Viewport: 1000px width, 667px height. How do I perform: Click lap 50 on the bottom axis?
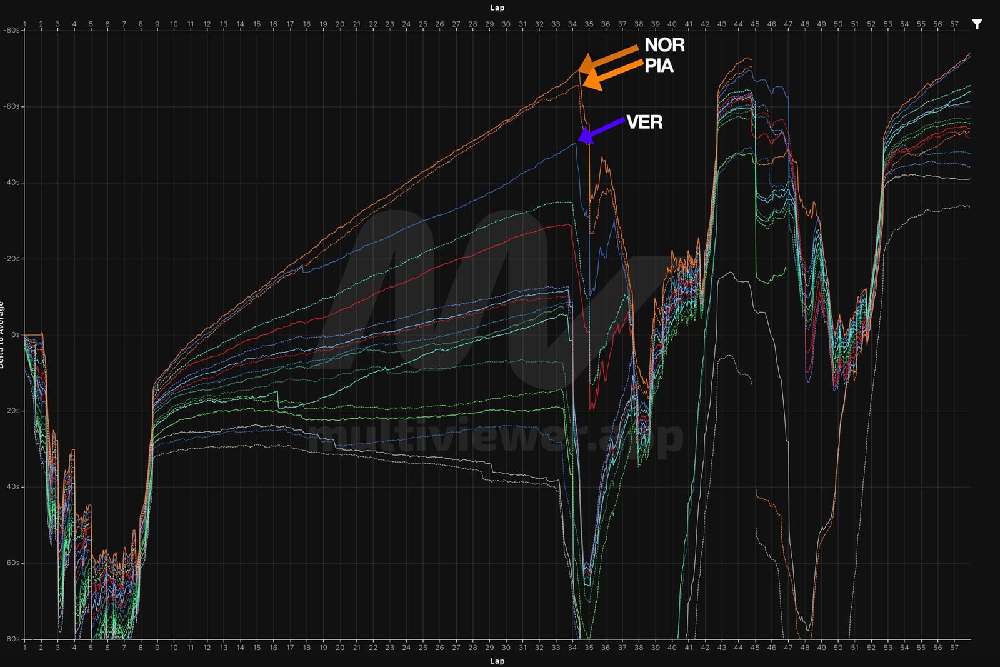[838, 648]
